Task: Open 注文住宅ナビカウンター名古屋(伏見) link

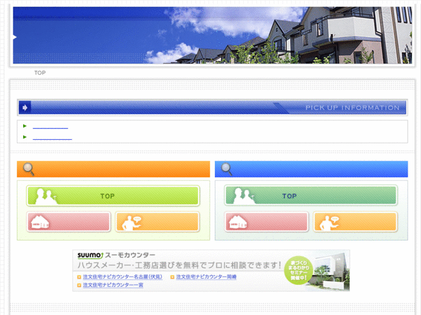Action: (123, 277)
